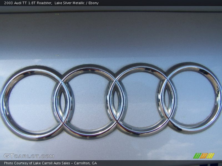Screen dimensions: 222x166
Task: Click the "Lake Carroll Auto Sales" dealer name
Action: tap(51, 163)
